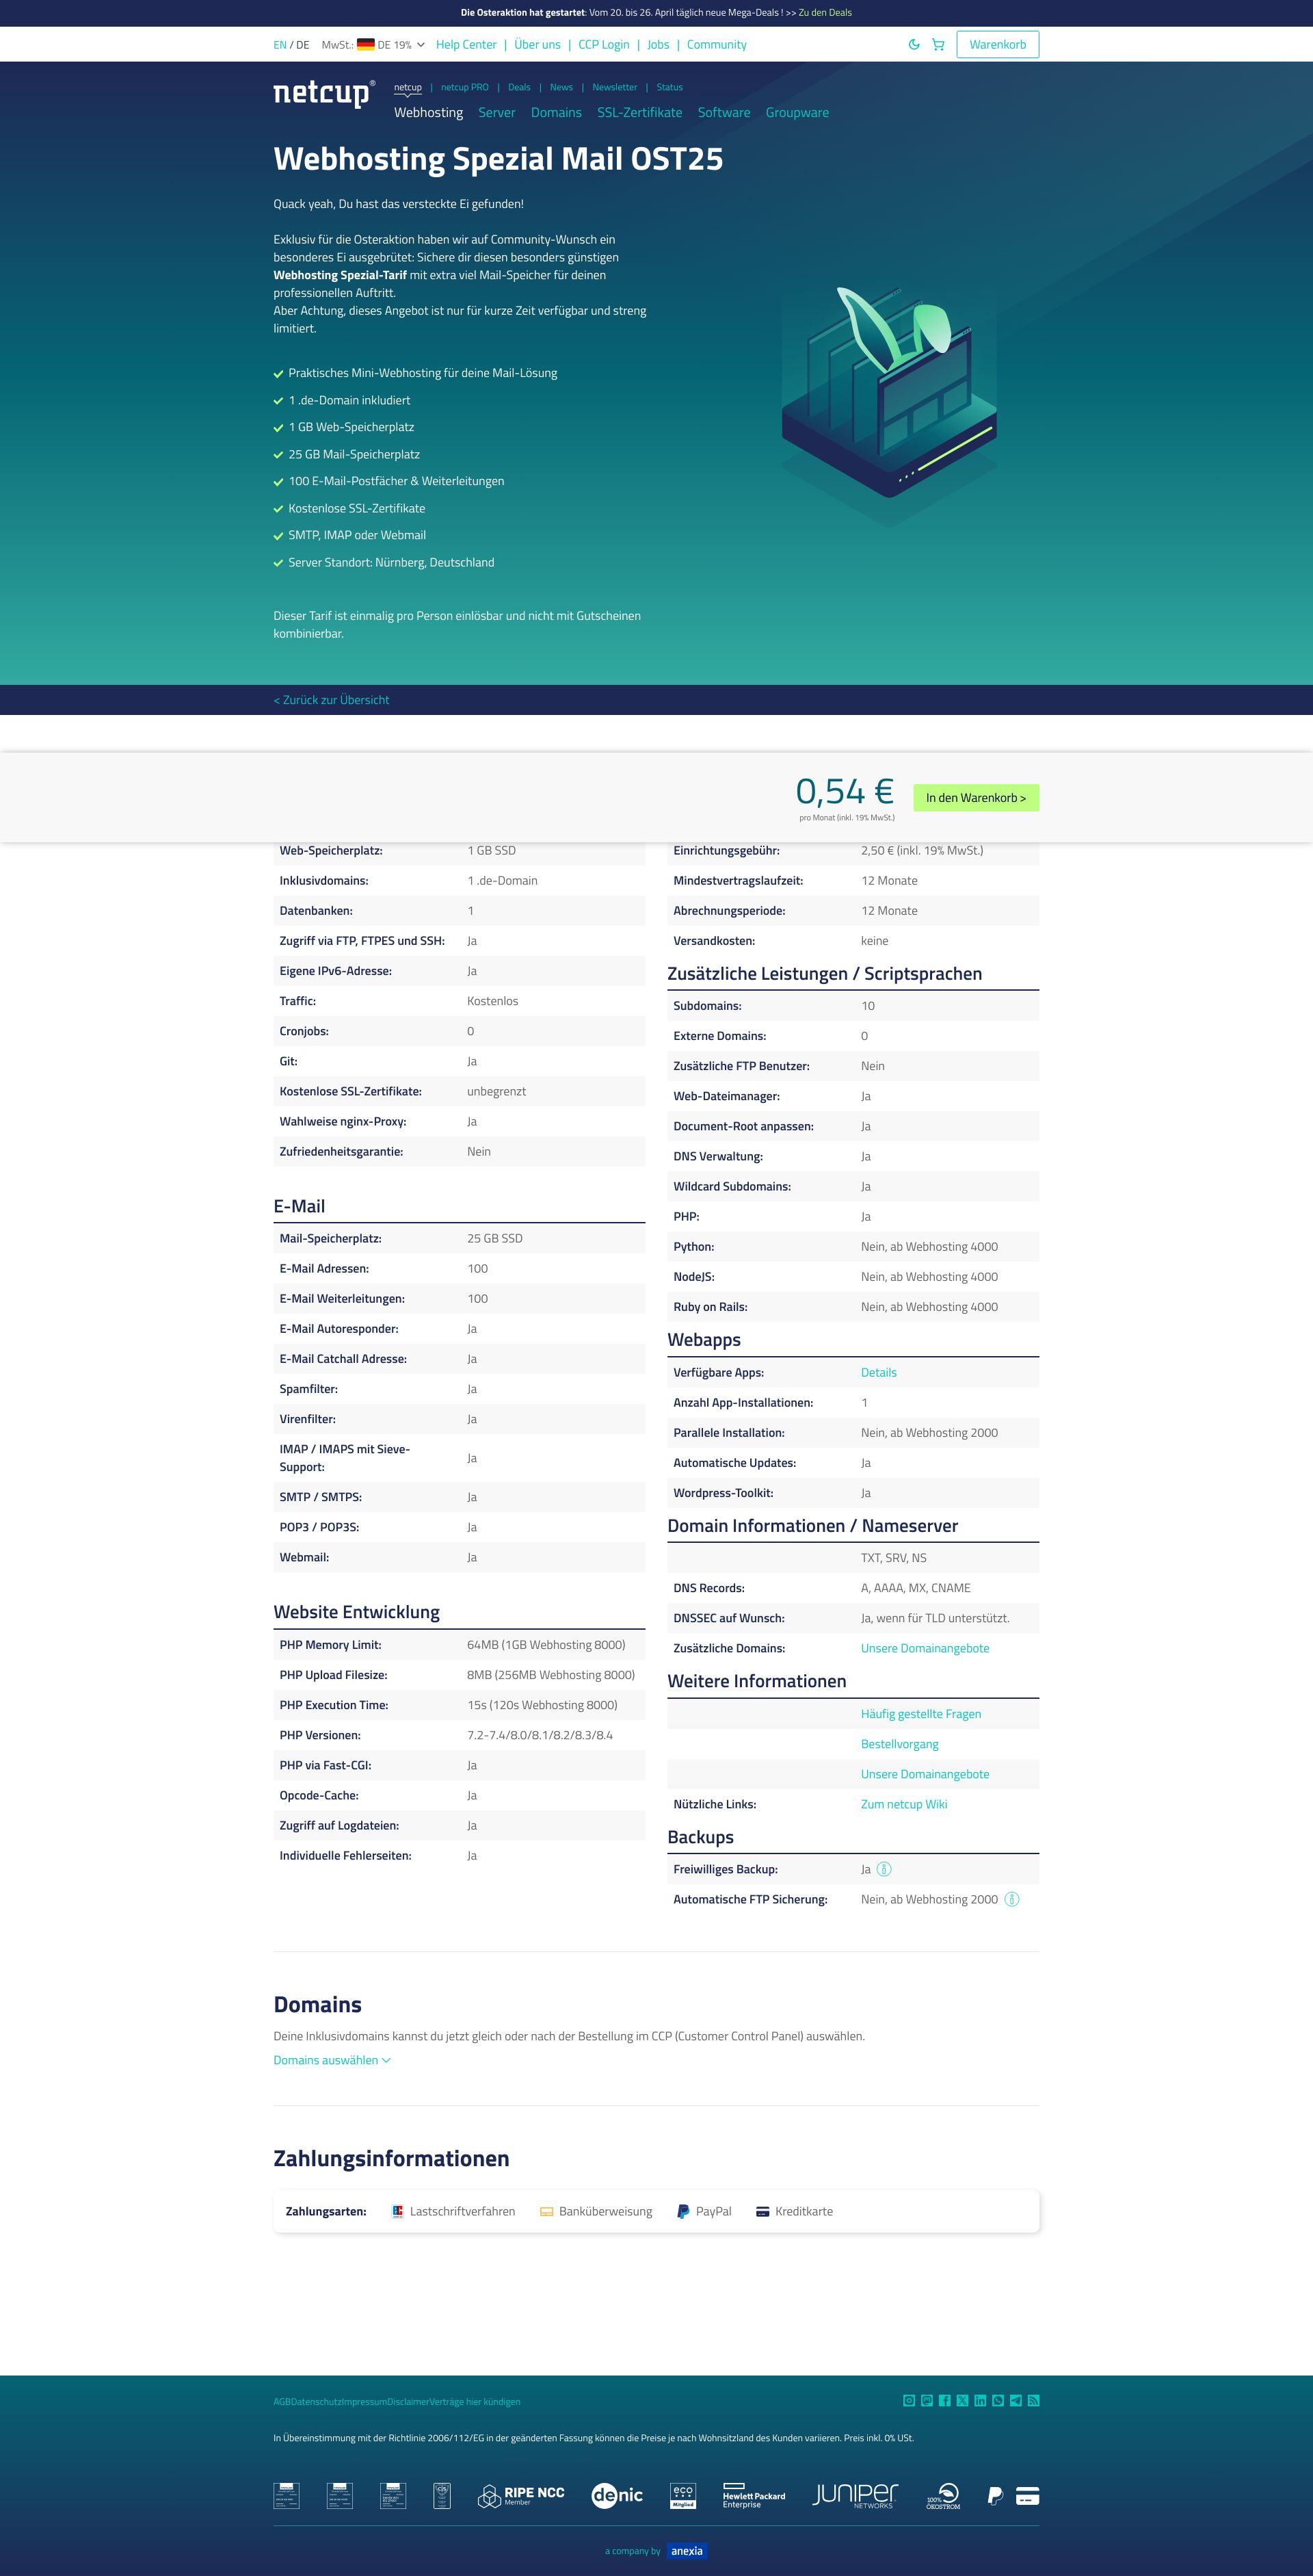The height and width of the screenshot is (2576, 1313).
Task: Click info icon beside Automatische FTP Sicherung
Action: (1011, 1899)
